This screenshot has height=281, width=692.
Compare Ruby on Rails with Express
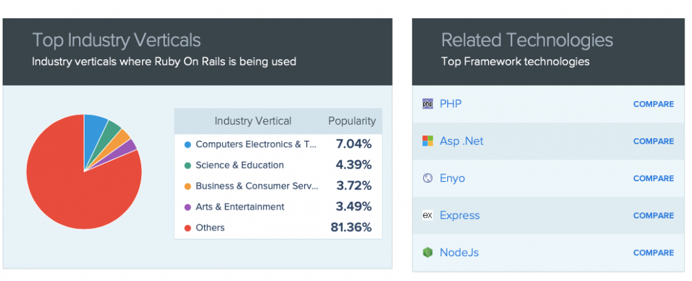click(x=653, y=216)
